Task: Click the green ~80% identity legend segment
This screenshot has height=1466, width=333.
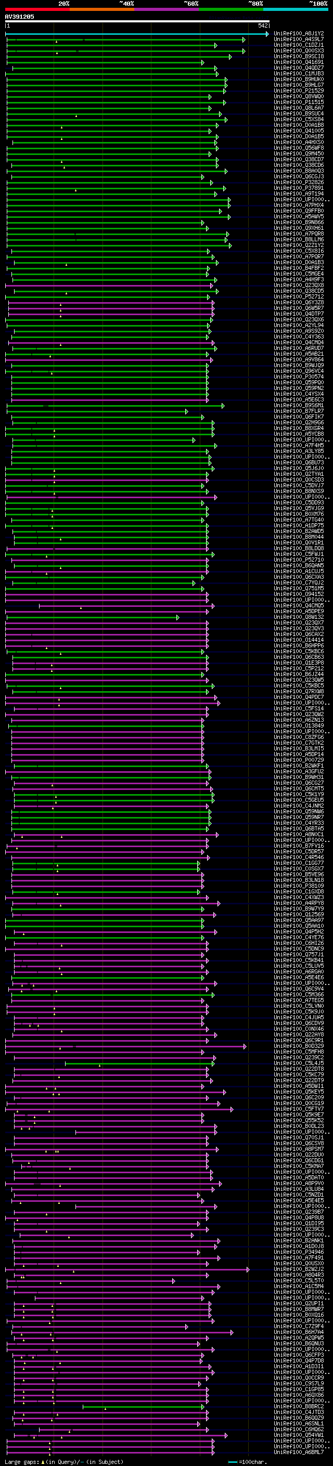Action: pyautogui.click(x=231, y=9)
